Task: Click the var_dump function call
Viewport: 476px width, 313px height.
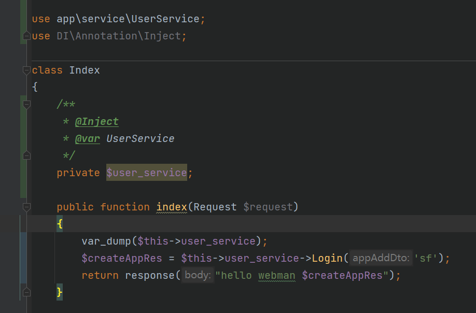Action: point(106,241)
